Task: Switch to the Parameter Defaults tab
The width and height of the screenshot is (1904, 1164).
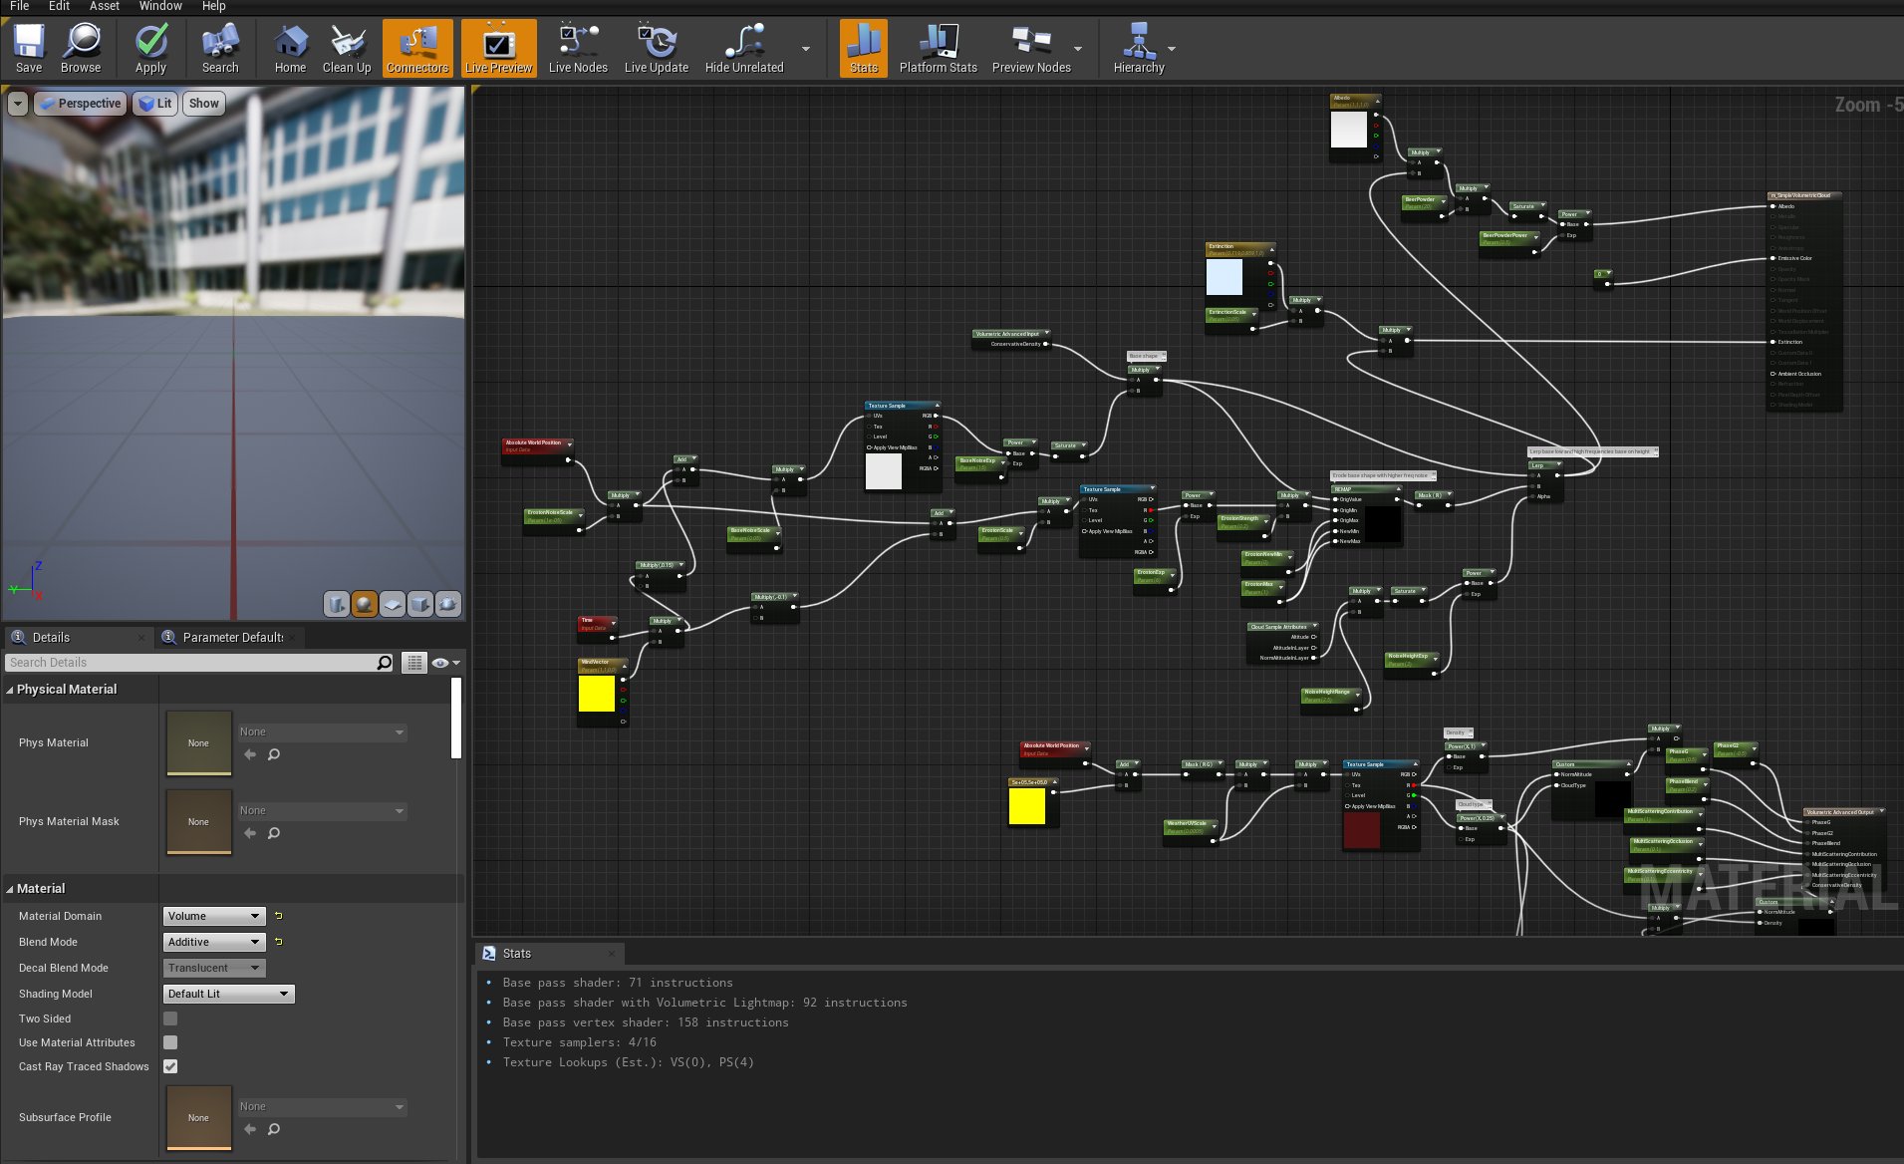Action: tap(229, 637)
